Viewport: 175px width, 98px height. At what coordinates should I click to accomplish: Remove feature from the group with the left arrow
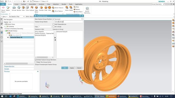tap(55, 40)
